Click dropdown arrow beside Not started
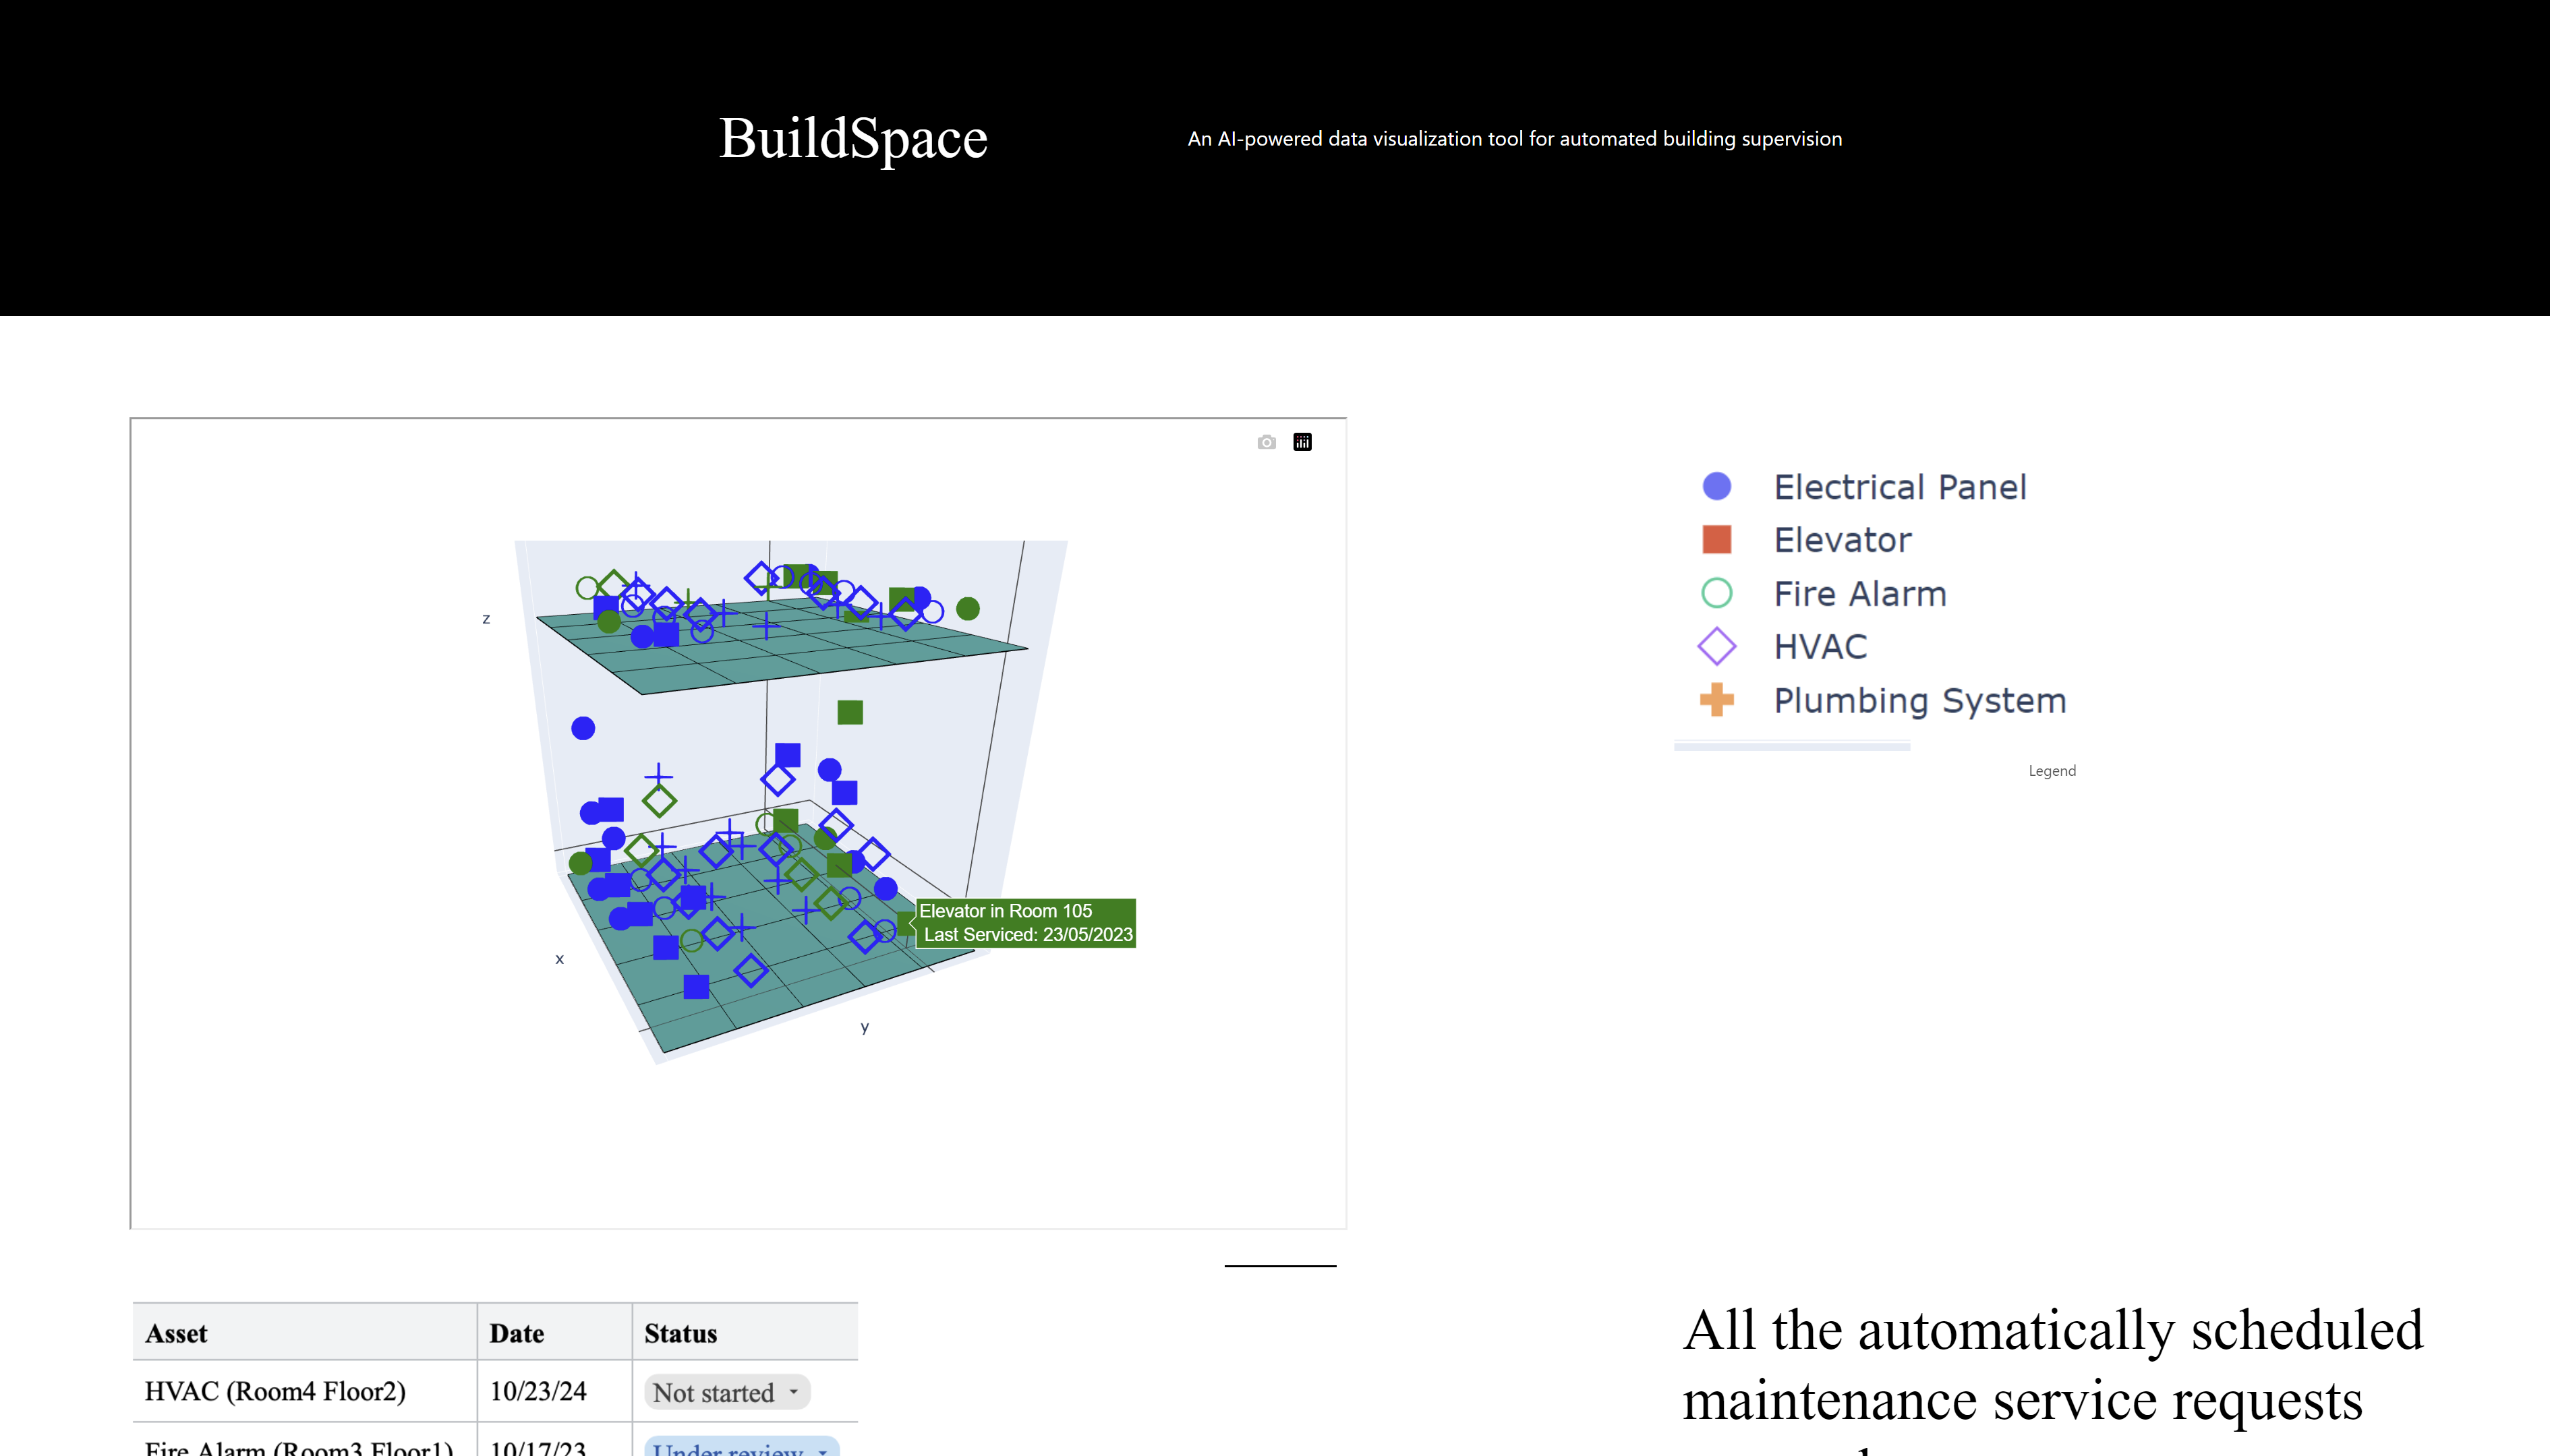This screenshot has width=2550, height=1456. [x=793, y=1392]
